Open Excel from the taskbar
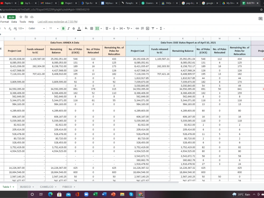Image resolution: width=264 pixels, height=198 pixels. [95, 194]
